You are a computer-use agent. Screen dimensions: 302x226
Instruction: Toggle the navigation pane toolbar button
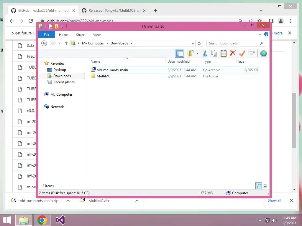pos(180,53)
